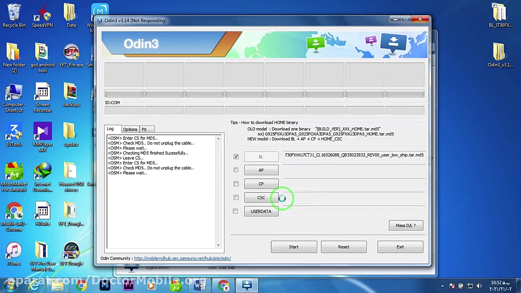This screenshot has width=521, height=293.
Task: Uncheck the BL file checkbox
Action: tap(236, 157)
